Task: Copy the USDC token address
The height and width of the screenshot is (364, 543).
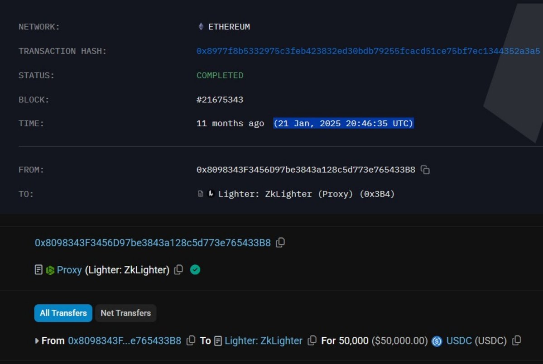Action: [x=516, y=341]
